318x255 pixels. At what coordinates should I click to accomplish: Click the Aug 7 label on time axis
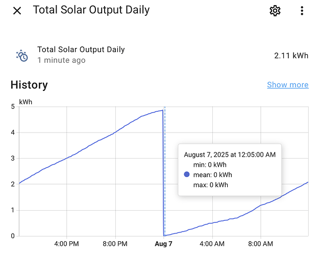(163, 244)
